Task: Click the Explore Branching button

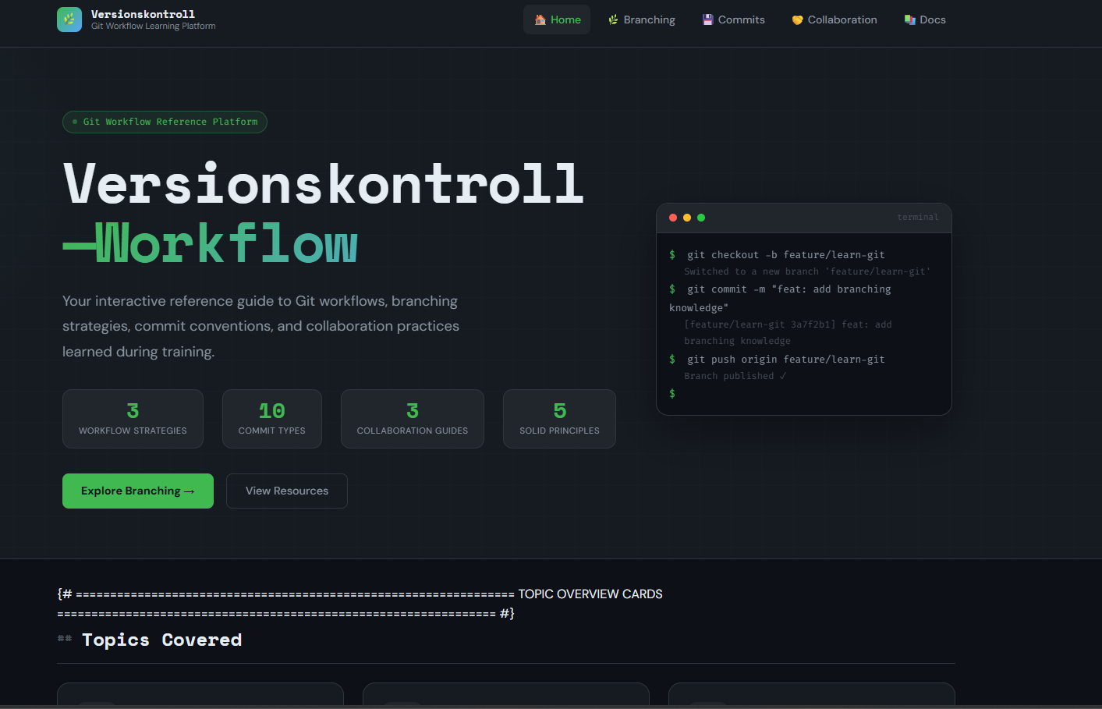Action: click(x=138, y=491)
